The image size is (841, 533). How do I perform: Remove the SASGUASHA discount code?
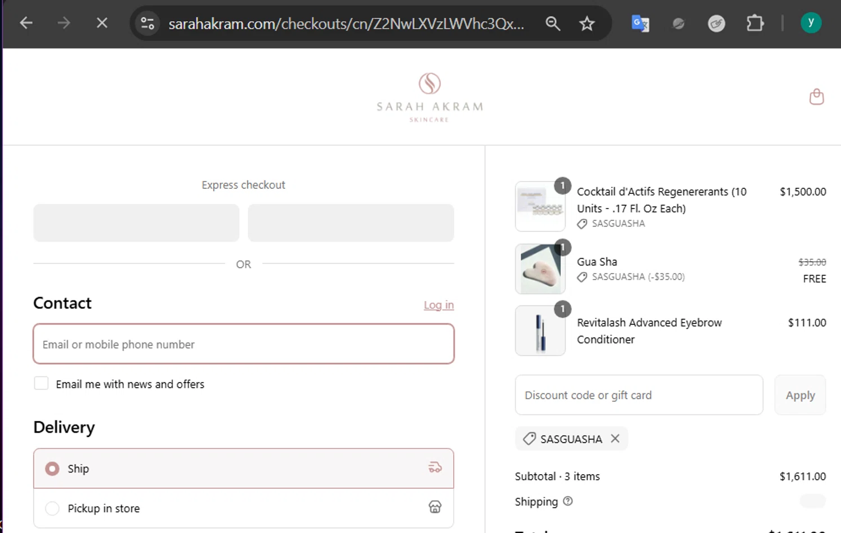[x=615, y=438]
